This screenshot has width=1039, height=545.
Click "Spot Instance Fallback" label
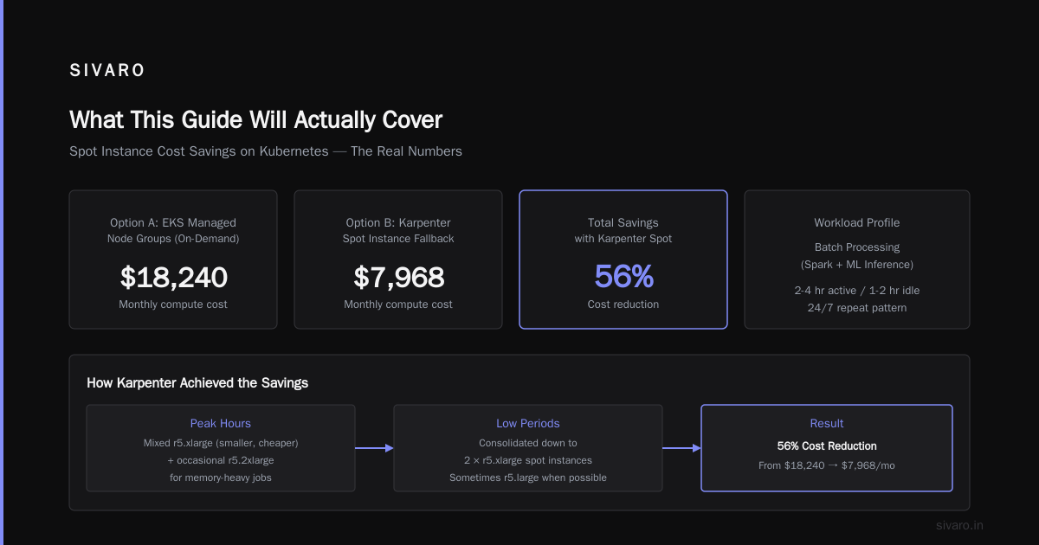(398, 238)
